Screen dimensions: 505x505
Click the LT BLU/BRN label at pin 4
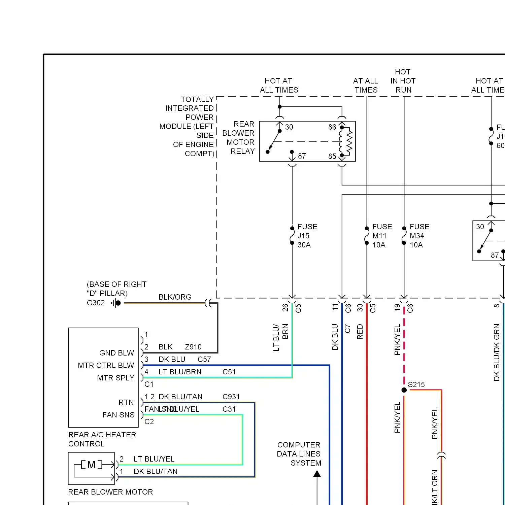[180, 372]
